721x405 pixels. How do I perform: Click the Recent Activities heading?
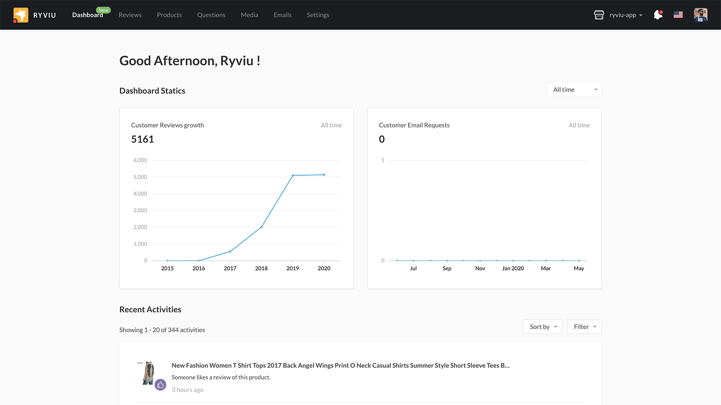151,310
